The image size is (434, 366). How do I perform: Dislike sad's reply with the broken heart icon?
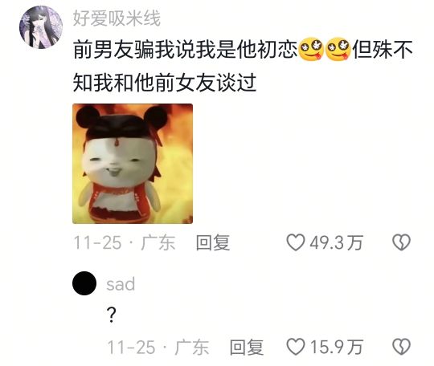401,347
